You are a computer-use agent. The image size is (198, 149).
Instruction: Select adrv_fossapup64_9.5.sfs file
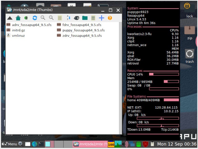point(29,25)
